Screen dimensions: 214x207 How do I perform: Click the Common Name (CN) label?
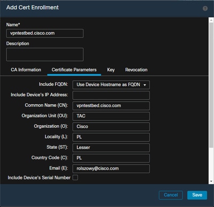(47, 105)
